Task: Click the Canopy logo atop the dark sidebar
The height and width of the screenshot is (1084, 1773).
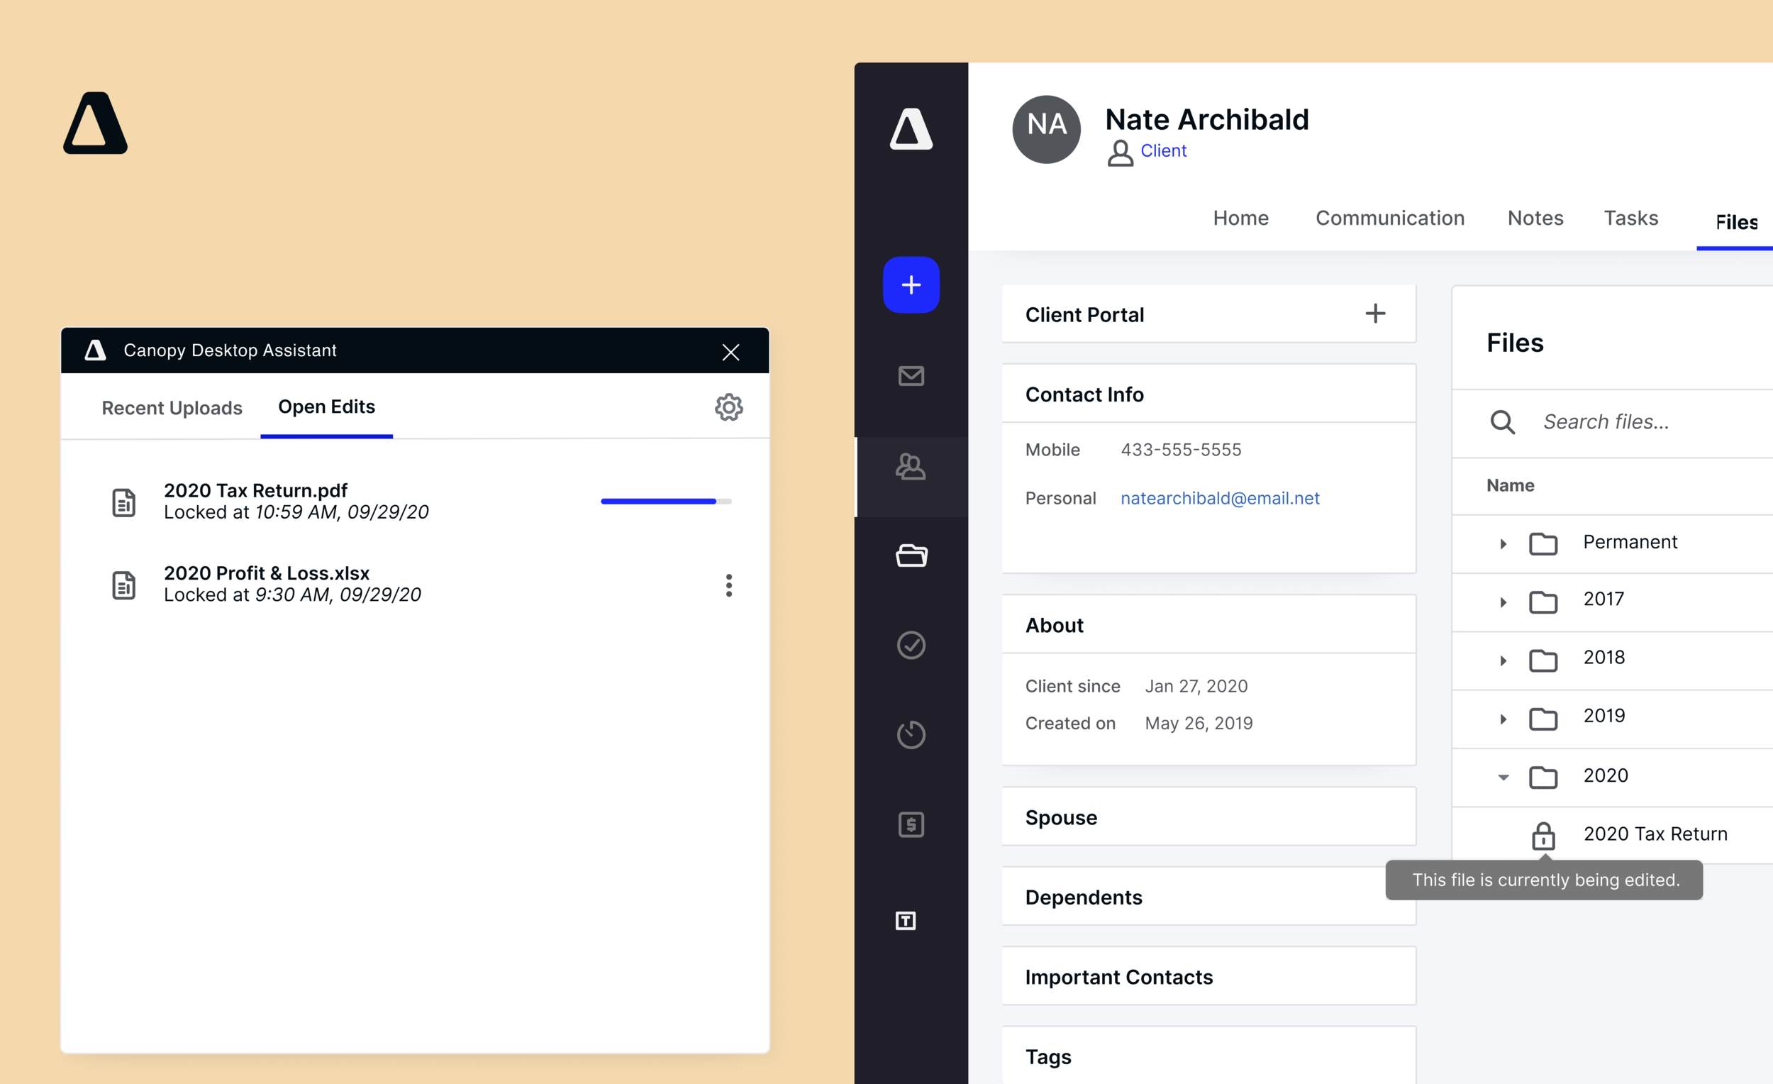Action: coord(911,129)
